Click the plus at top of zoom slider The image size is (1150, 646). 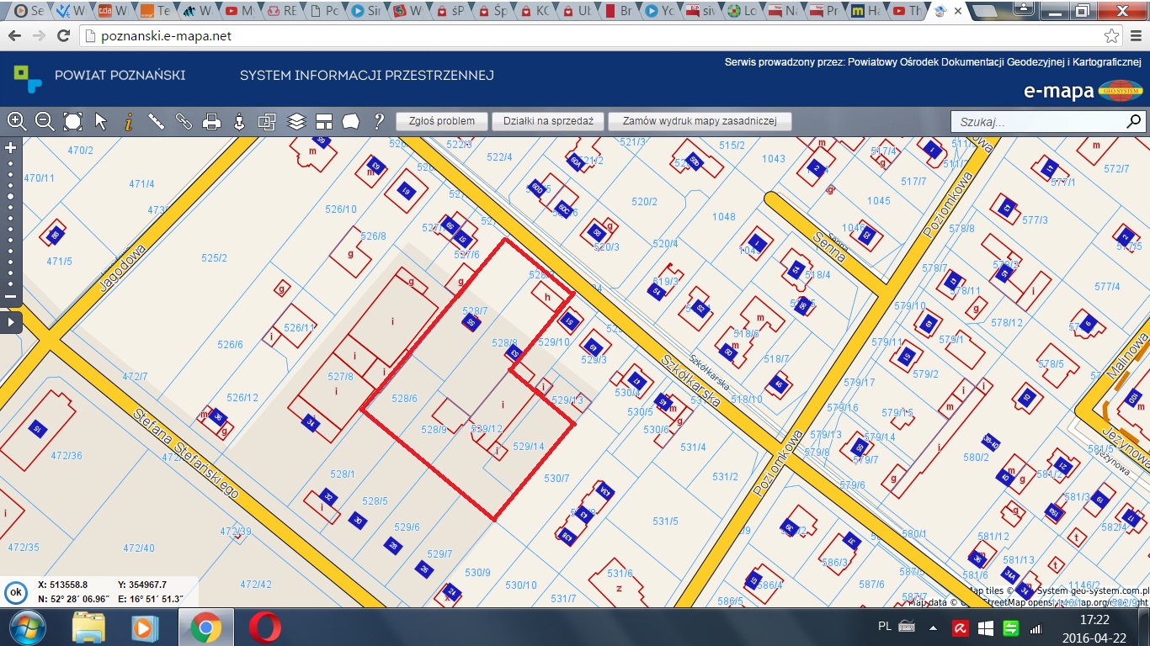click(x=11, y=147)
